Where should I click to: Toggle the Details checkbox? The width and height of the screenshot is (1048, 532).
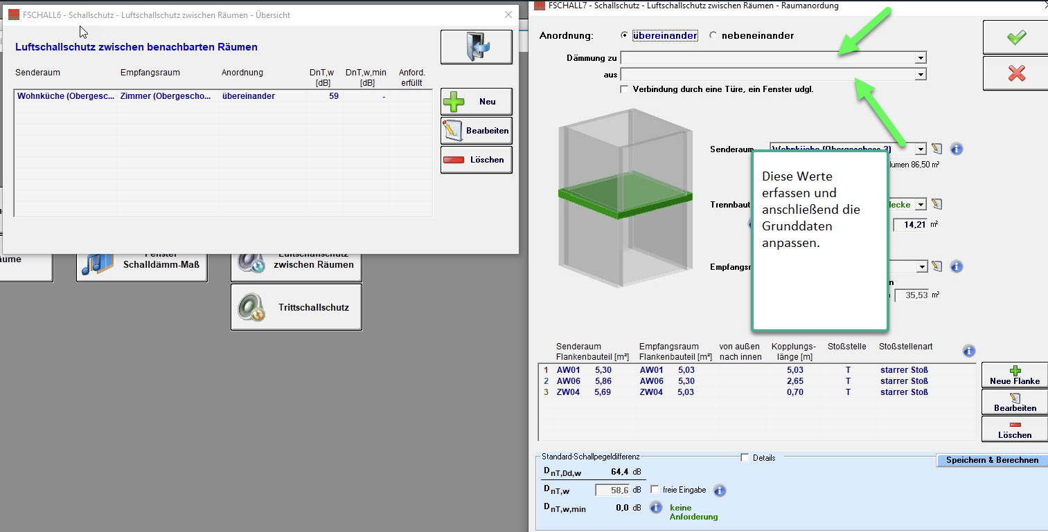click(745, 457)
